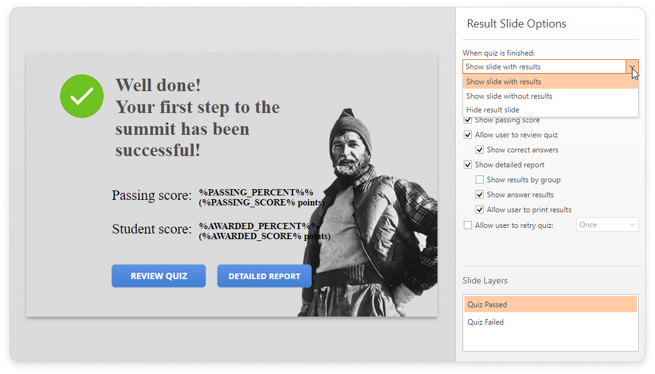Uncheck 'Show detailed report' option
The width and height of the screenshot is (655, 374).
[468, 165]
